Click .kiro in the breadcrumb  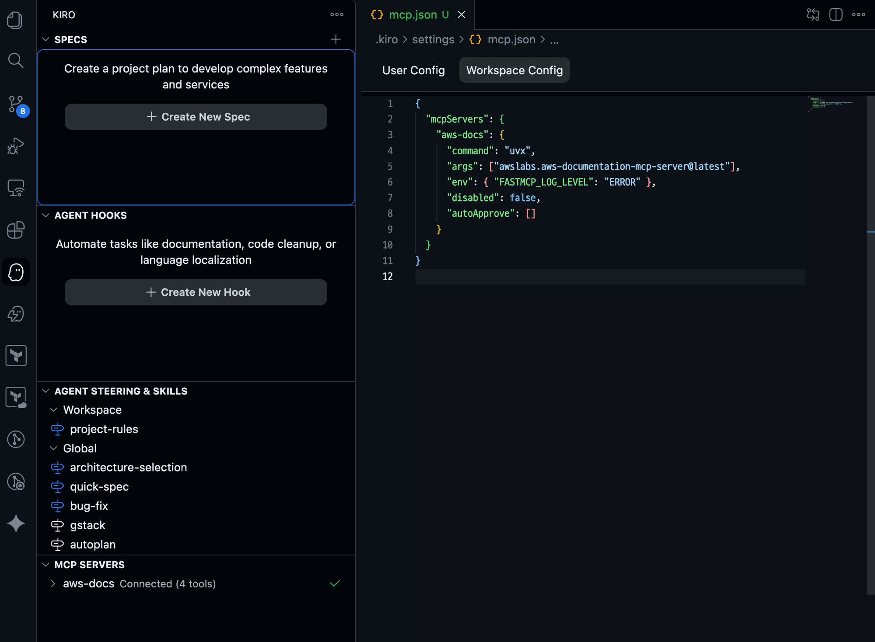click(x=386, y=39)
